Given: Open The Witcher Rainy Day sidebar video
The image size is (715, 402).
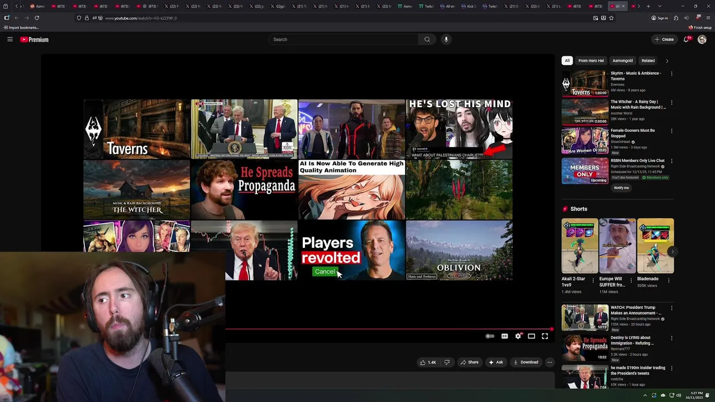Looking at the screenshot, I should [x=585, y=112].
